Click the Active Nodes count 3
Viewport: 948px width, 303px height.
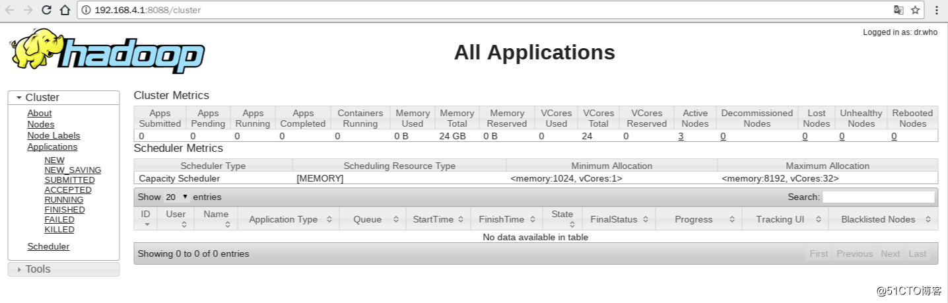681,136
